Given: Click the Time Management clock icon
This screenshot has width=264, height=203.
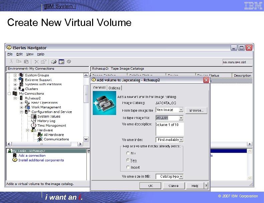Looking at the screenshot, I should tap(34, 125).
